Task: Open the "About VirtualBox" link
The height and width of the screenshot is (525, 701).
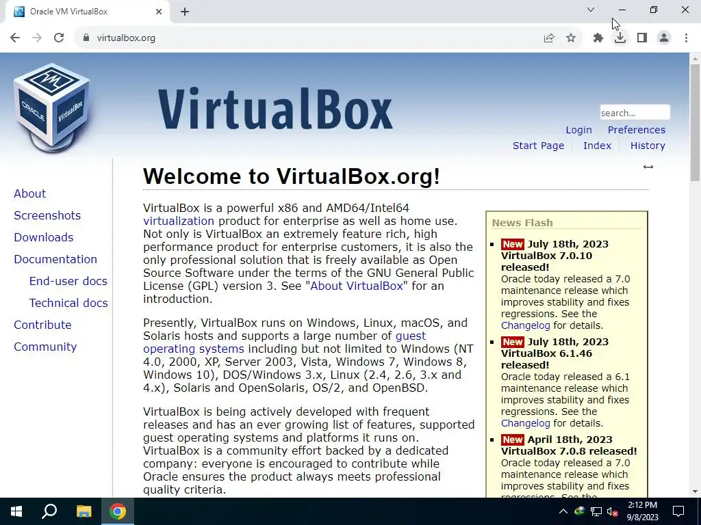Action: coord(356,286)
